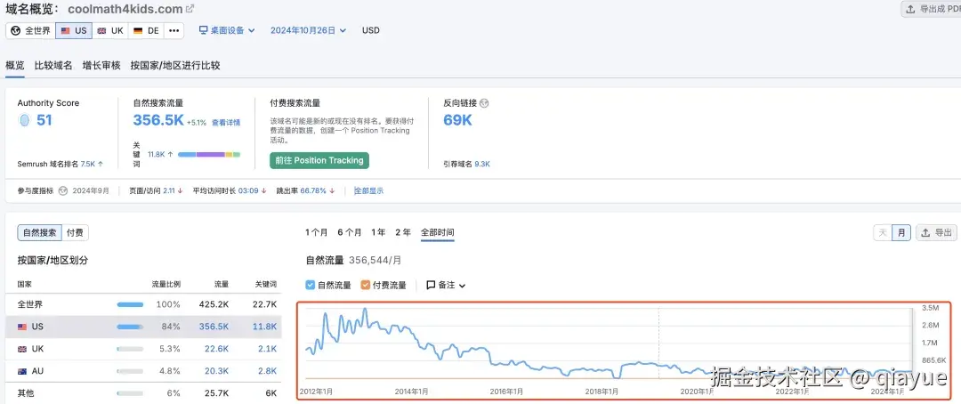Open backlinks 69K value
This screenshot has width=961, height=404.
[x=458, y=120]
